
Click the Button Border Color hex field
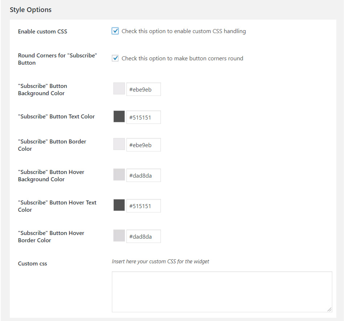pyautogui.click(x=143, y=145)
